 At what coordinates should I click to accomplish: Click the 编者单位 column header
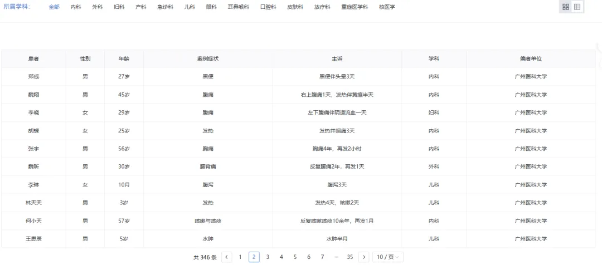click(531, 58)
